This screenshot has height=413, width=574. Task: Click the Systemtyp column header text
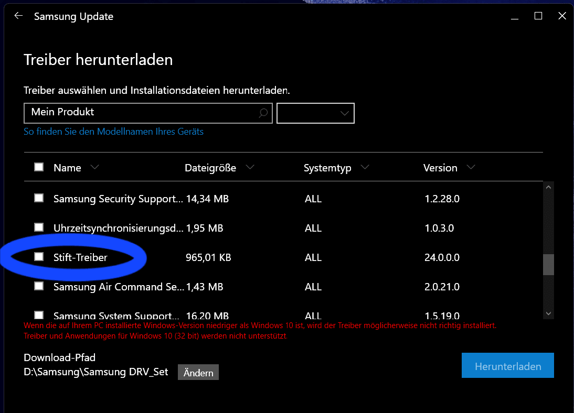click(327, 168)
